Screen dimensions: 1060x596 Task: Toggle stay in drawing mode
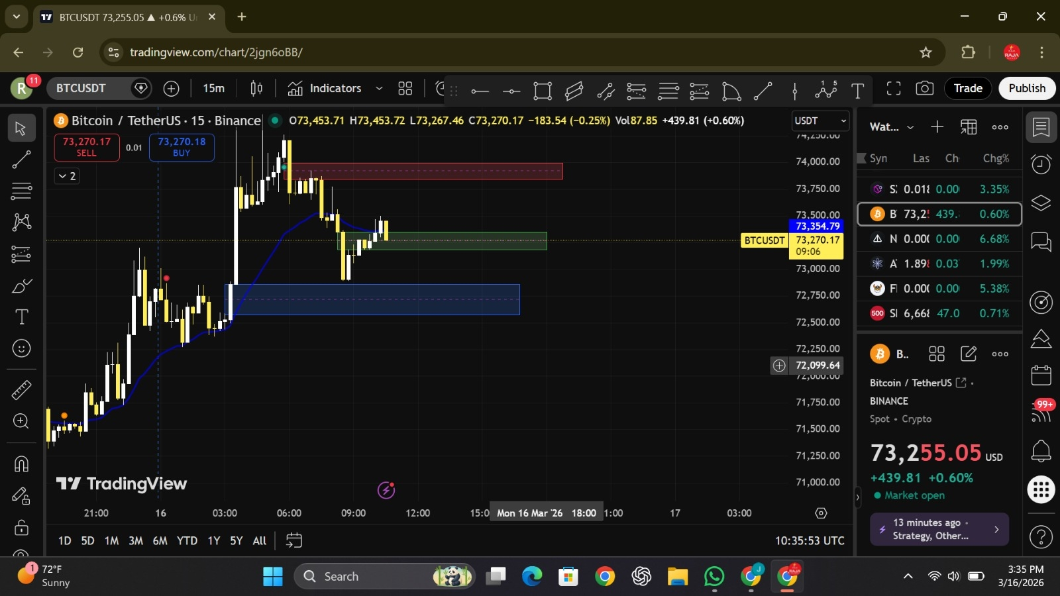21,495
